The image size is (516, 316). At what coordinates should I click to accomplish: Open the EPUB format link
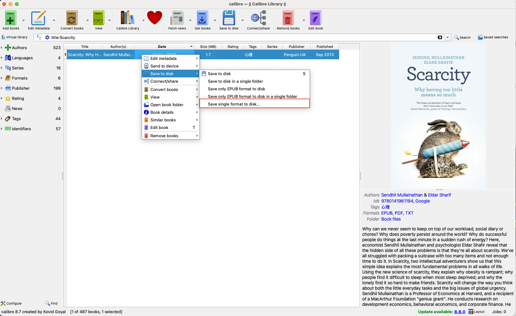coord(387,213)
